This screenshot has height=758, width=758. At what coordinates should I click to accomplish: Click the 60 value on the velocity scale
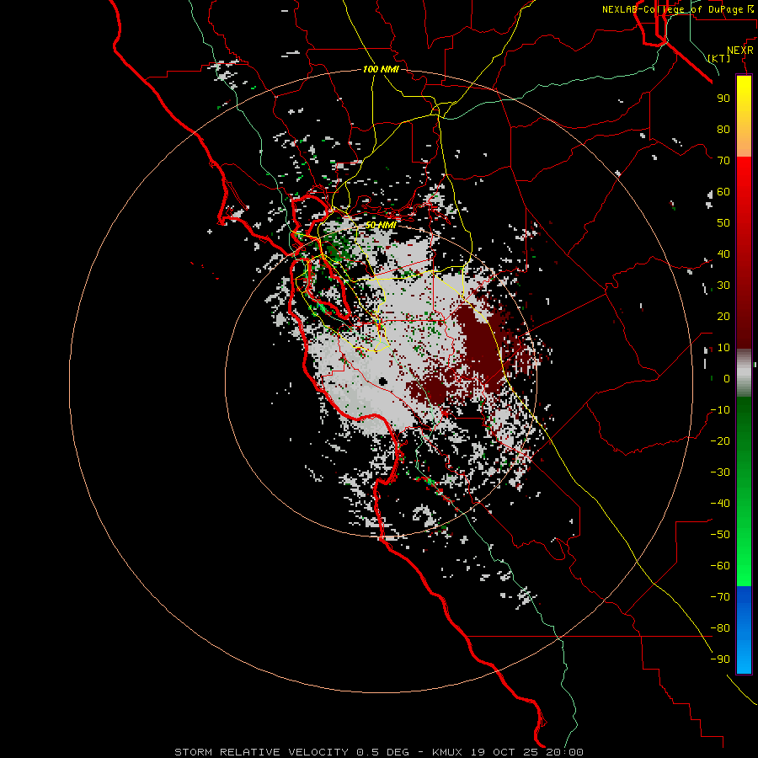pos(723,192)
